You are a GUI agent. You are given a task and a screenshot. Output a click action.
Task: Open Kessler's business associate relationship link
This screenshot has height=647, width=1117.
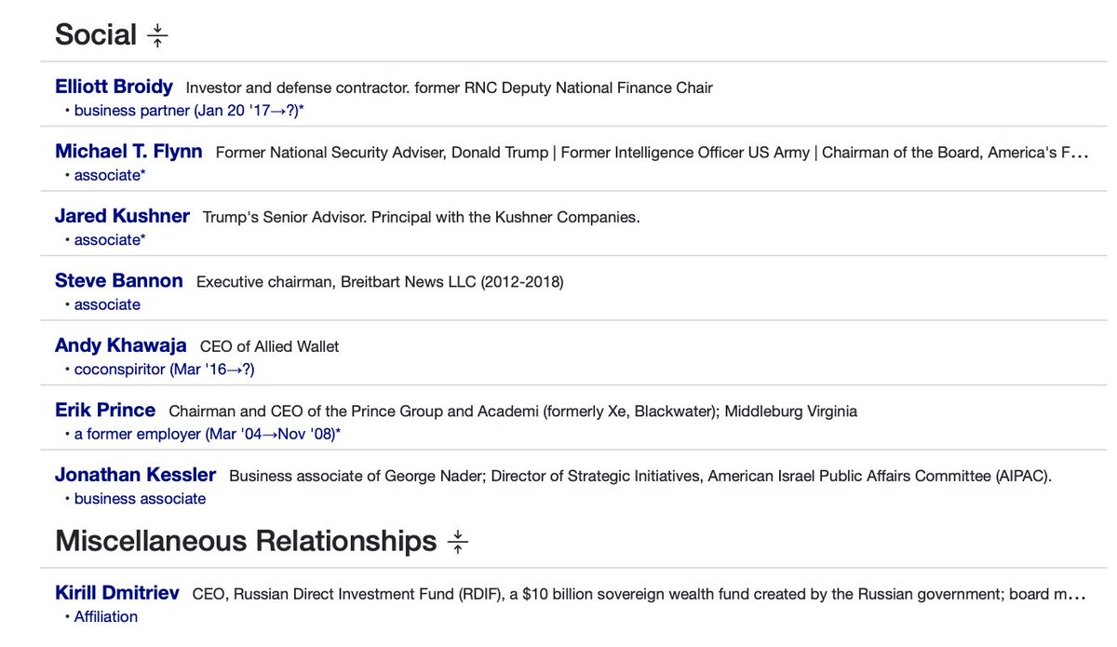tap(140, 499)
